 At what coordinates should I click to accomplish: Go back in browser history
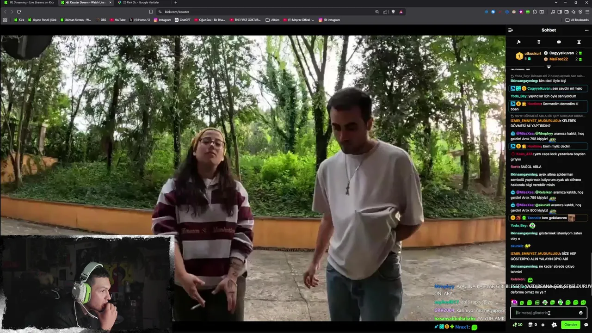pyautogui.click(x=5, y=12)
